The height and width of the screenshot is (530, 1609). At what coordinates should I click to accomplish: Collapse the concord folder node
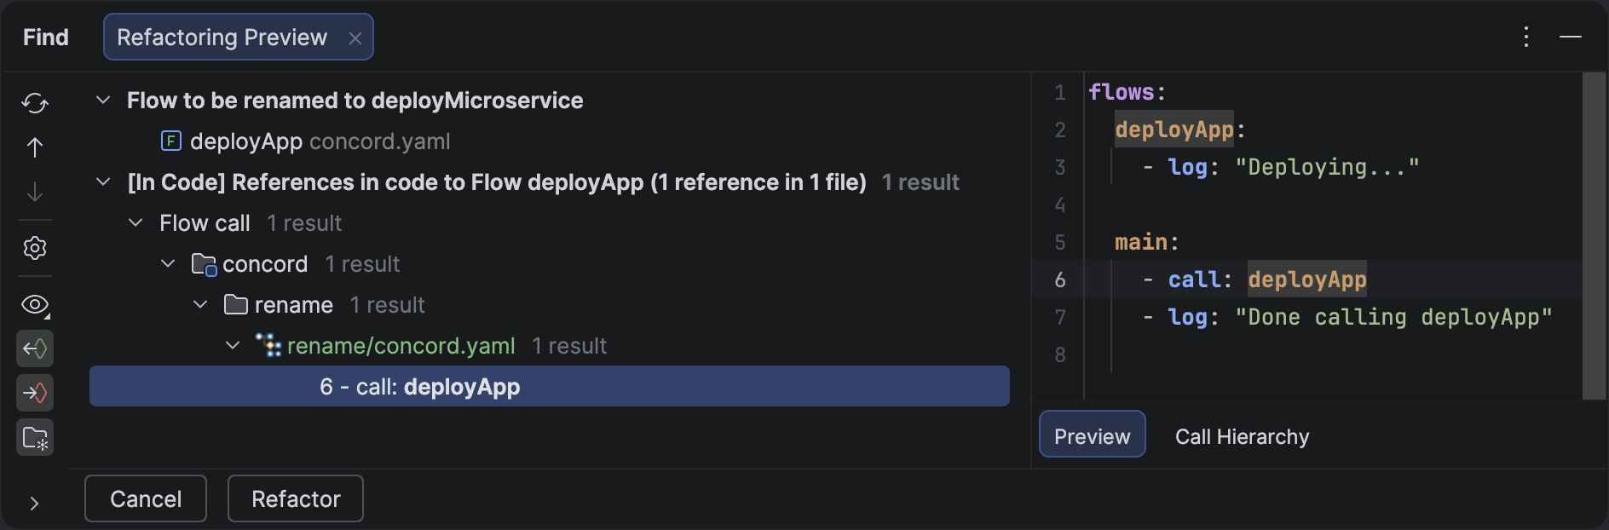pos(167,263)
